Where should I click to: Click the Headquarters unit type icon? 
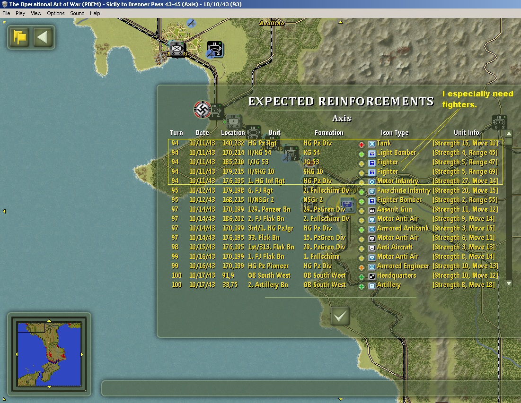pyautogui.click(x=372, y=276)
